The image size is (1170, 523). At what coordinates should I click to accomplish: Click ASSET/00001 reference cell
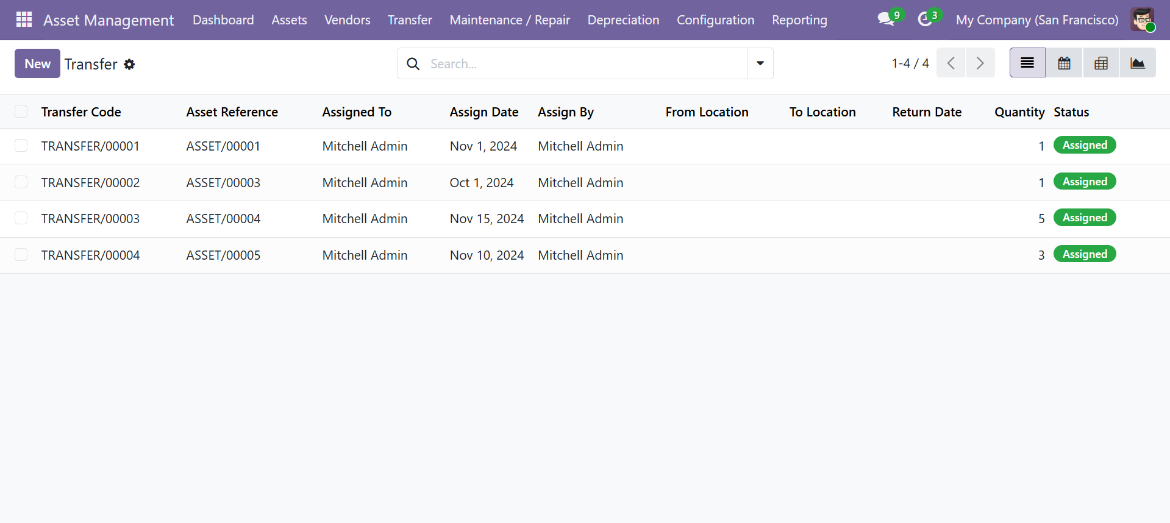point(223,146)
